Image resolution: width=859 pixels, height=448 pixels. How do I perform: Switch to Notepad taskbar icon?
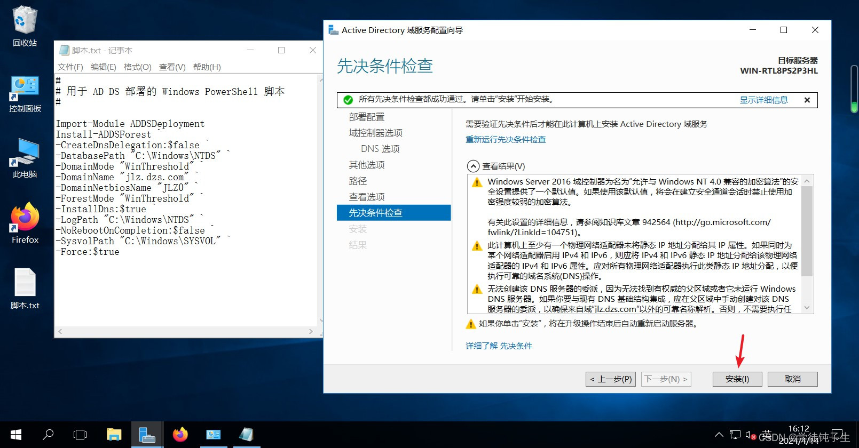point(246,435)
